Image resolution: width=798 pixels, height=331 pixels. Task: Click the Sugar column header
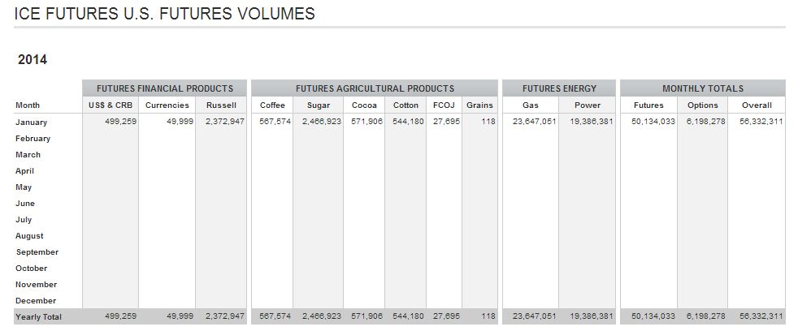pyautogui.click(x=319, y=105)
